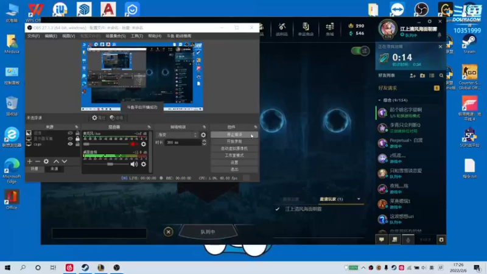Click the 开始录制 start recording button
This screenshot has width=487, height=274.
tap(234, 141)
